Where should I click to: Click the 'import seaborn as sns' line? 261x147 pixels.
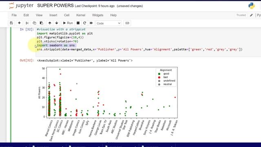click(x=56, y=45)
